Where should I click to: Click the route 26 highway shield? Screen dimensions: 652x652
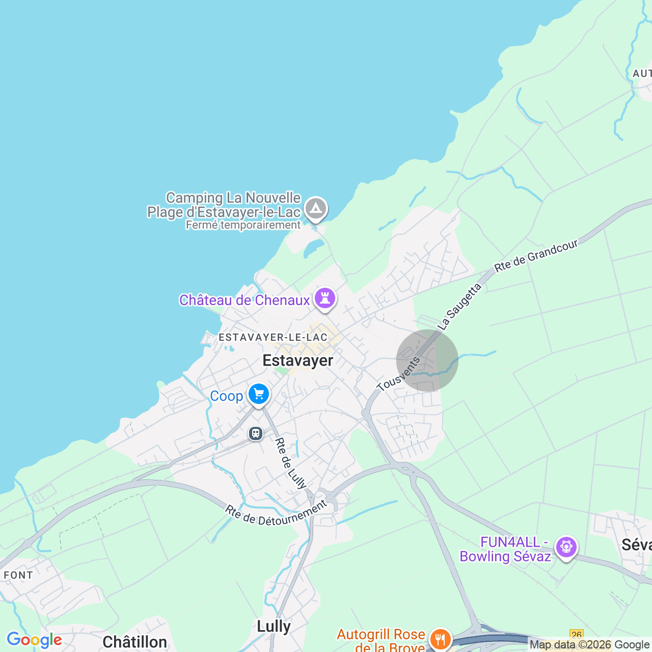[x=577, y=635]
